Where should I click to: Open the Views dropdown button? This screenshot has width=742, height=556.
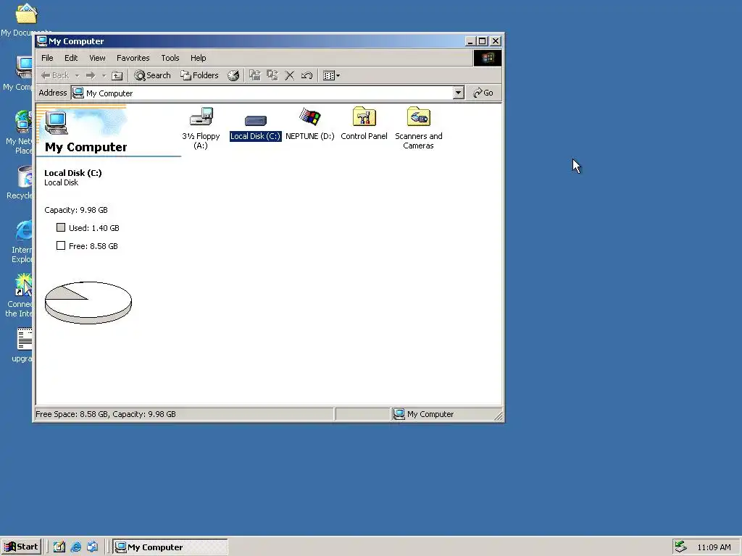331,75
